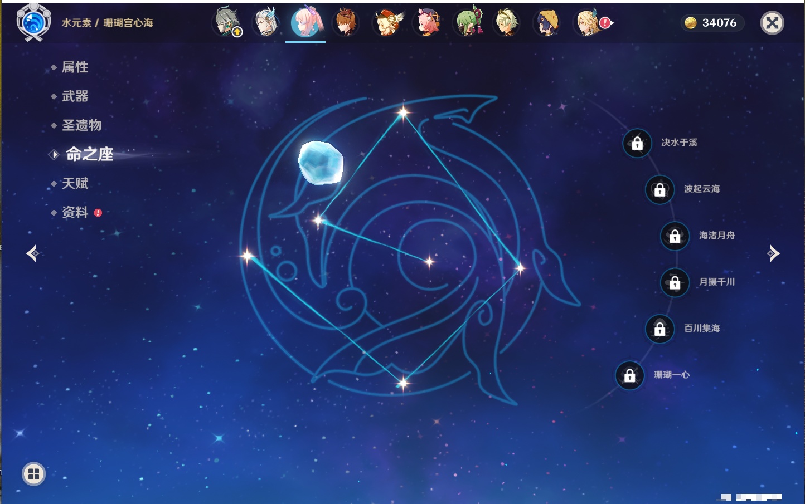Open the grid menu button at bottom left

[33, 474]
